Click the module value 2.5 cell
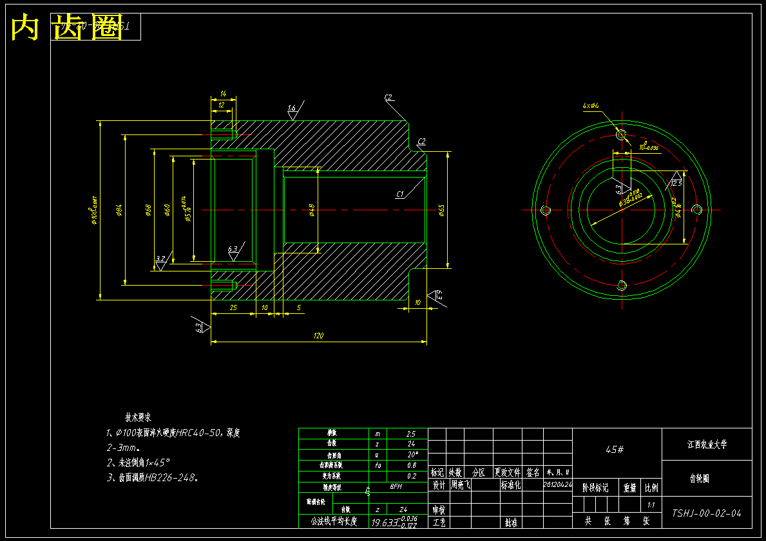The height and width of the screenshot is (541, 766). pos(407,433)
